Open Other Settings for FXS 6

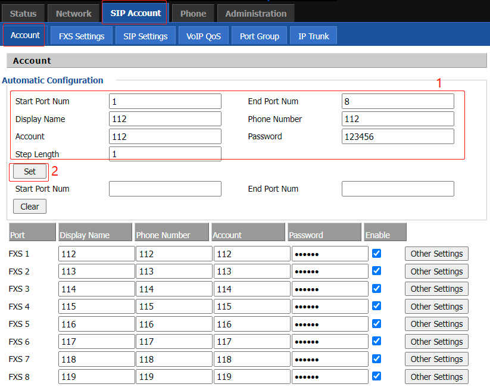pyautogui.click(x=436, y=342)
